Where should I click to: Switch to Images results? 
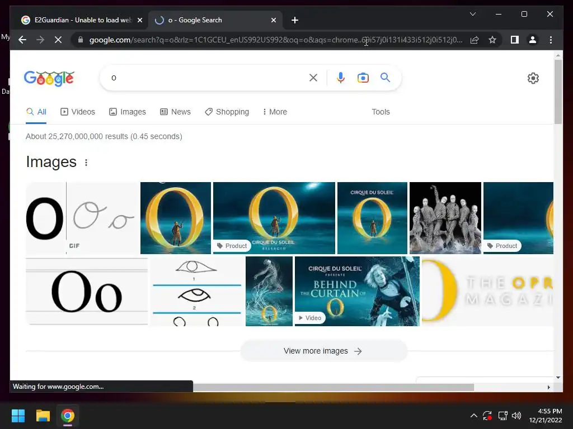(x=128, y=112)
